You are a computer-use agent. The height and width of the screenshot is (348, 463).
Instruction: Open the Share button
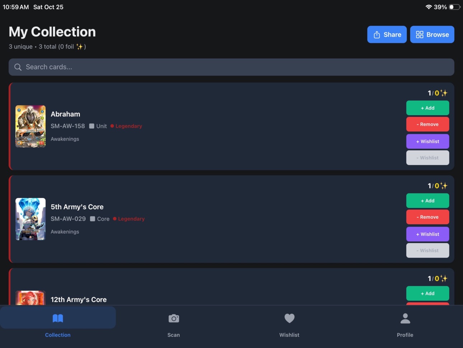pyautogui.click(x=387, y=35)
